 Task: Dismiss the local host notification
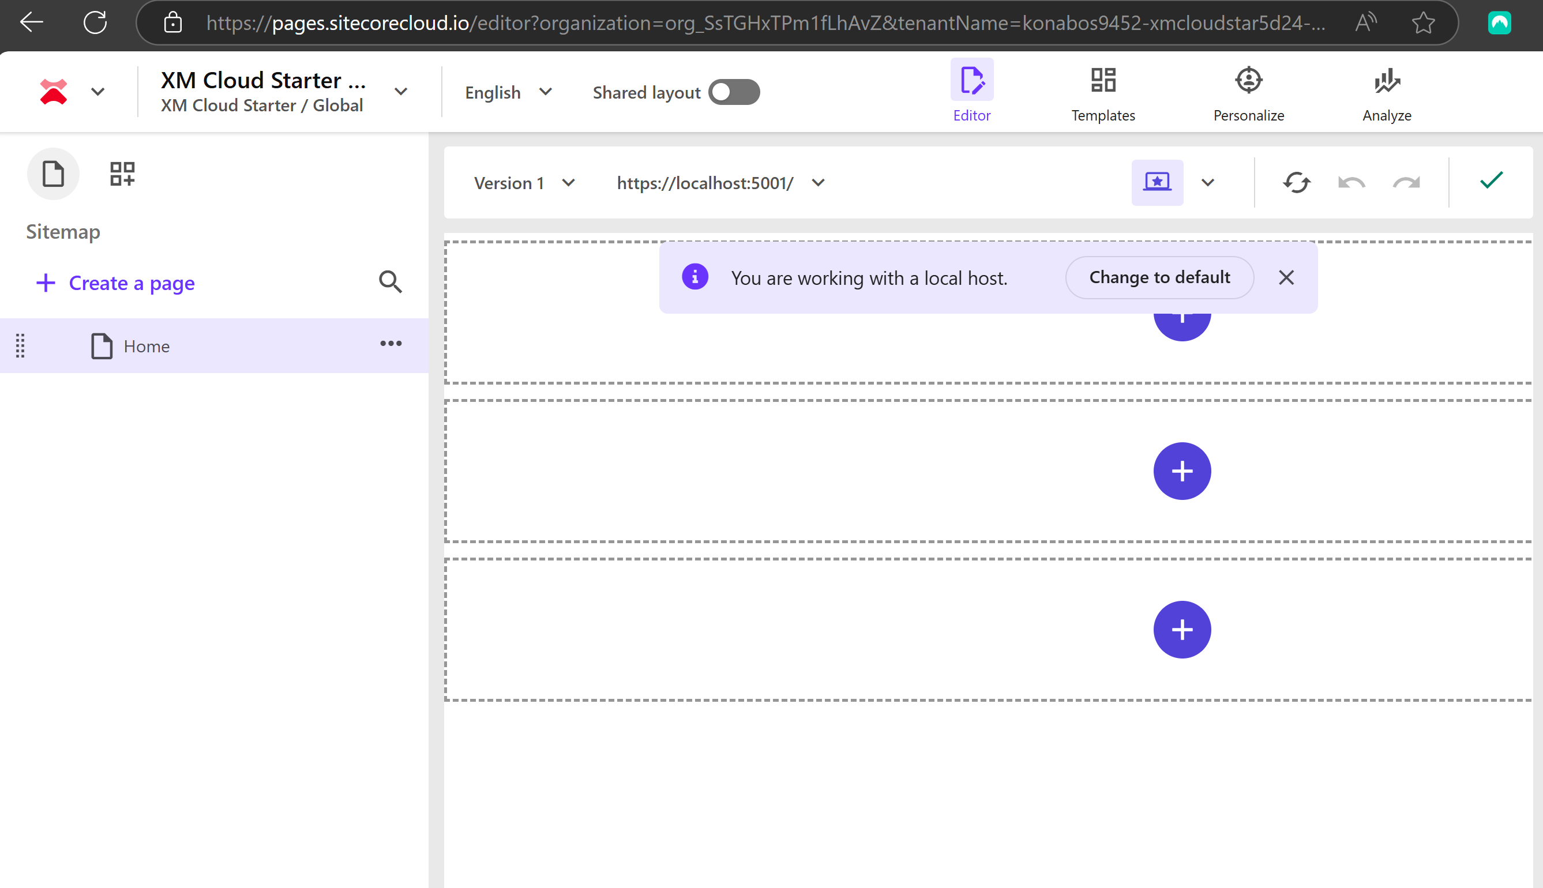[x=1286, y=277]
